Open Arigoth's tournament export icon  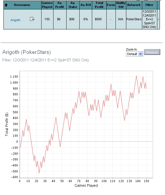pos(32,19)
